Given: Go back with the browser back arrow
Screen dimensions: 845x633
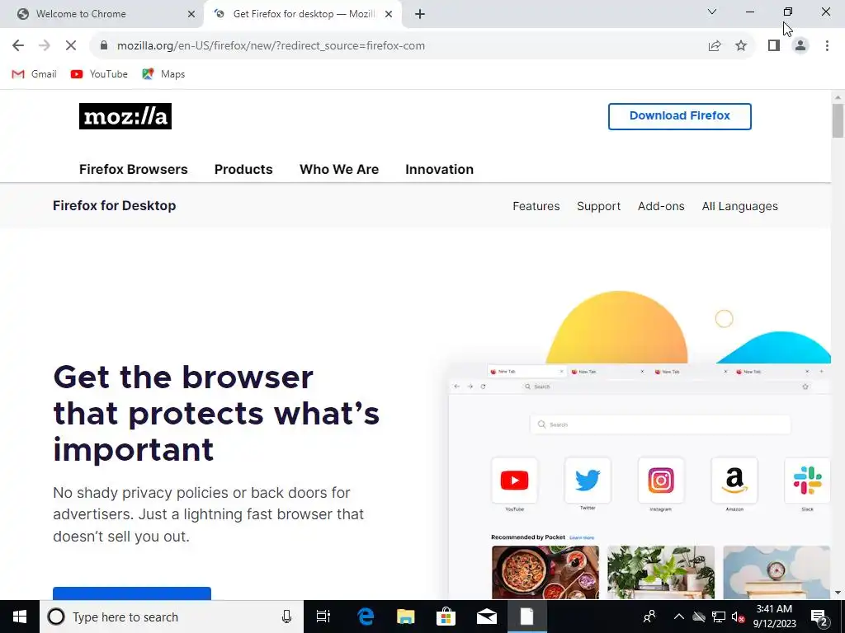Looking at the screenshot, I should click(x=18, y=46).
